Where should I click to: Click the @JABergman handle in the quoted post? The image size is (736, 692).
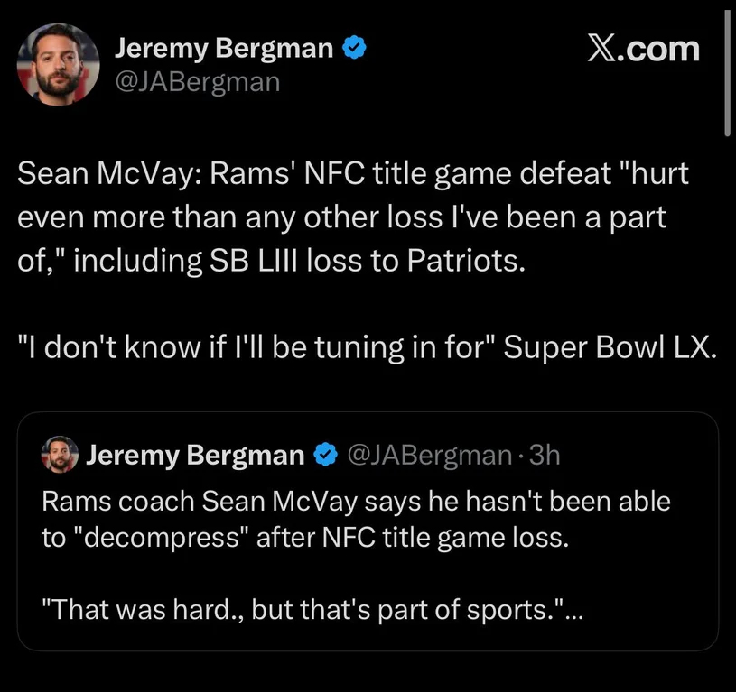click(429, 456)
